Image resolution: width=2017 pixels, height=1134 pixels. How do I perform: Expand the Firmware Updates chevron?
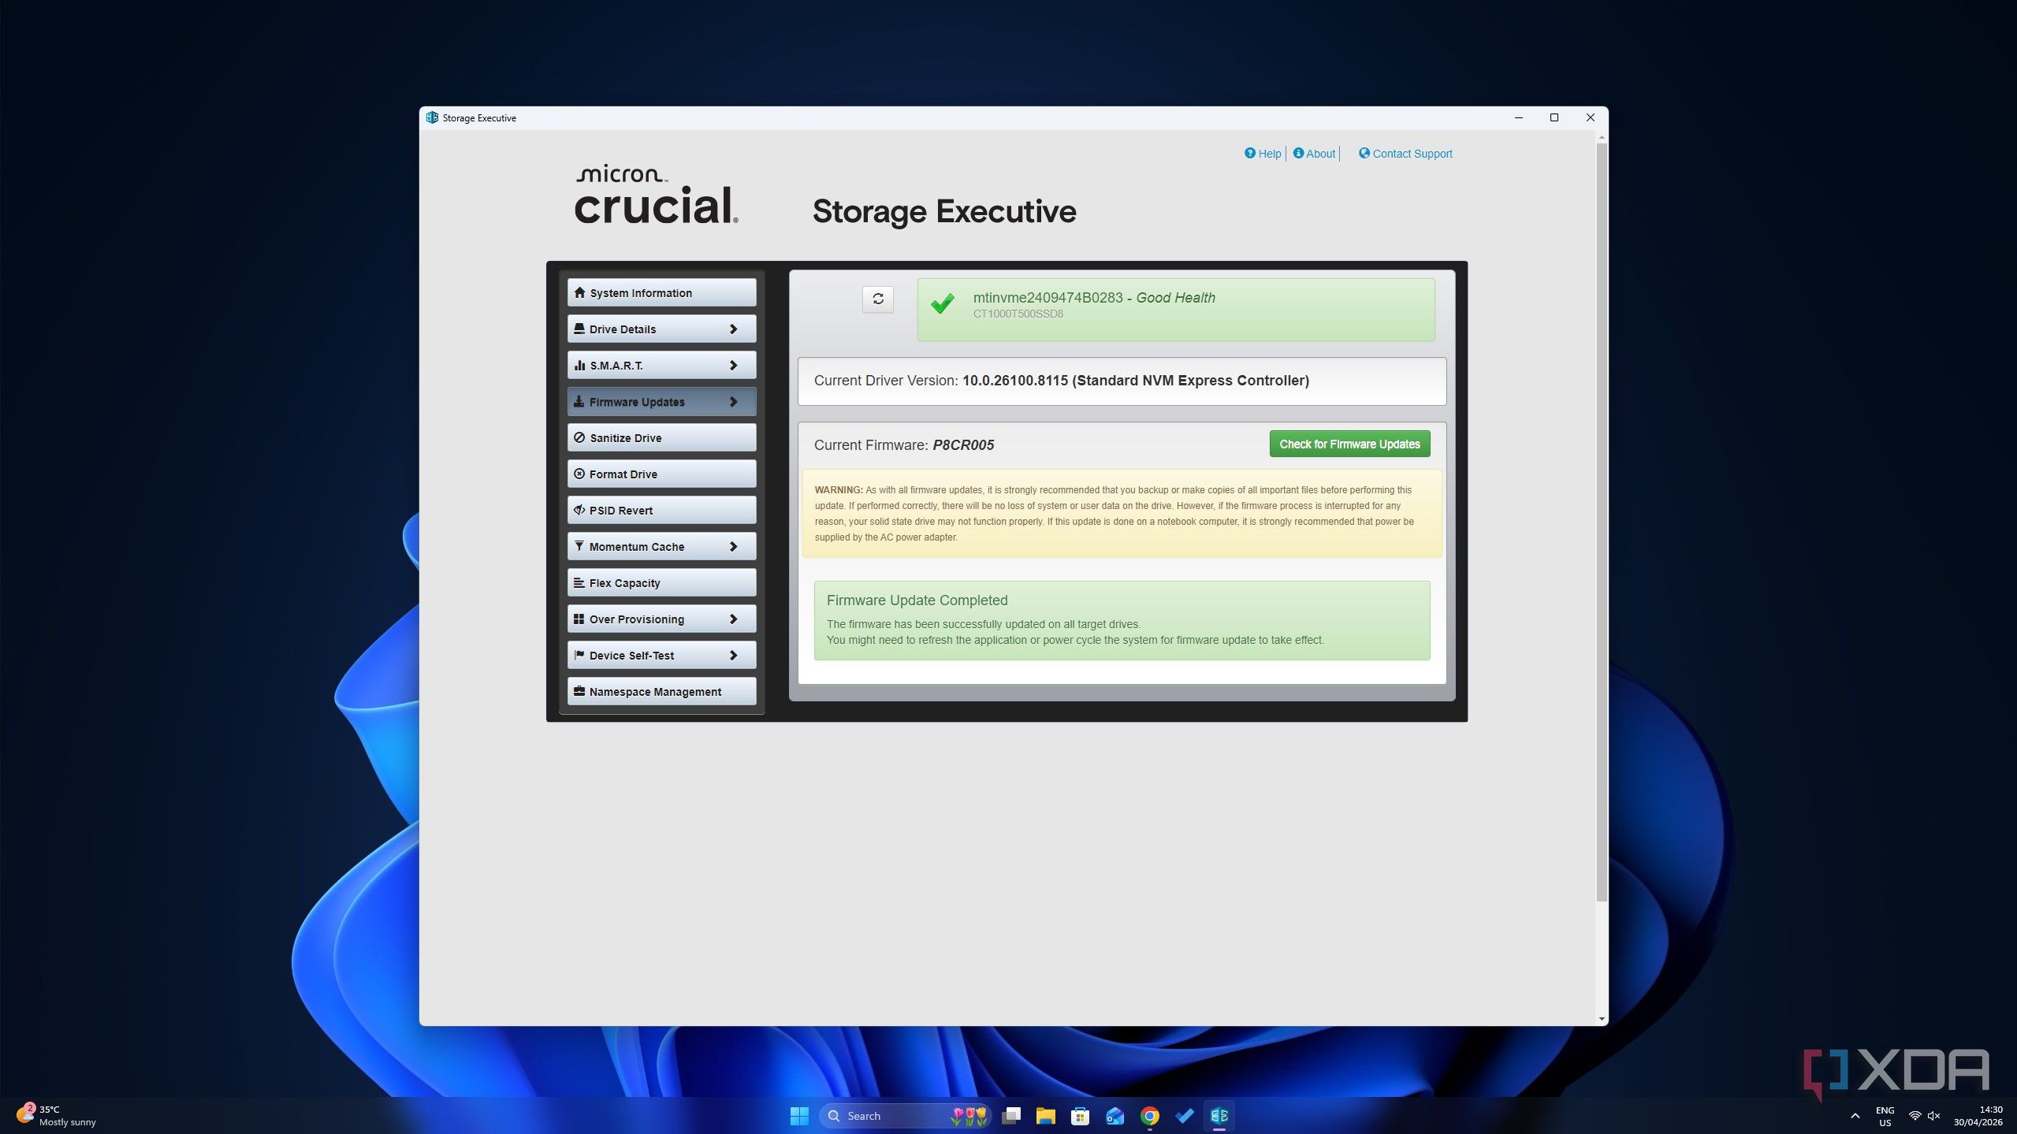point(733,401)
